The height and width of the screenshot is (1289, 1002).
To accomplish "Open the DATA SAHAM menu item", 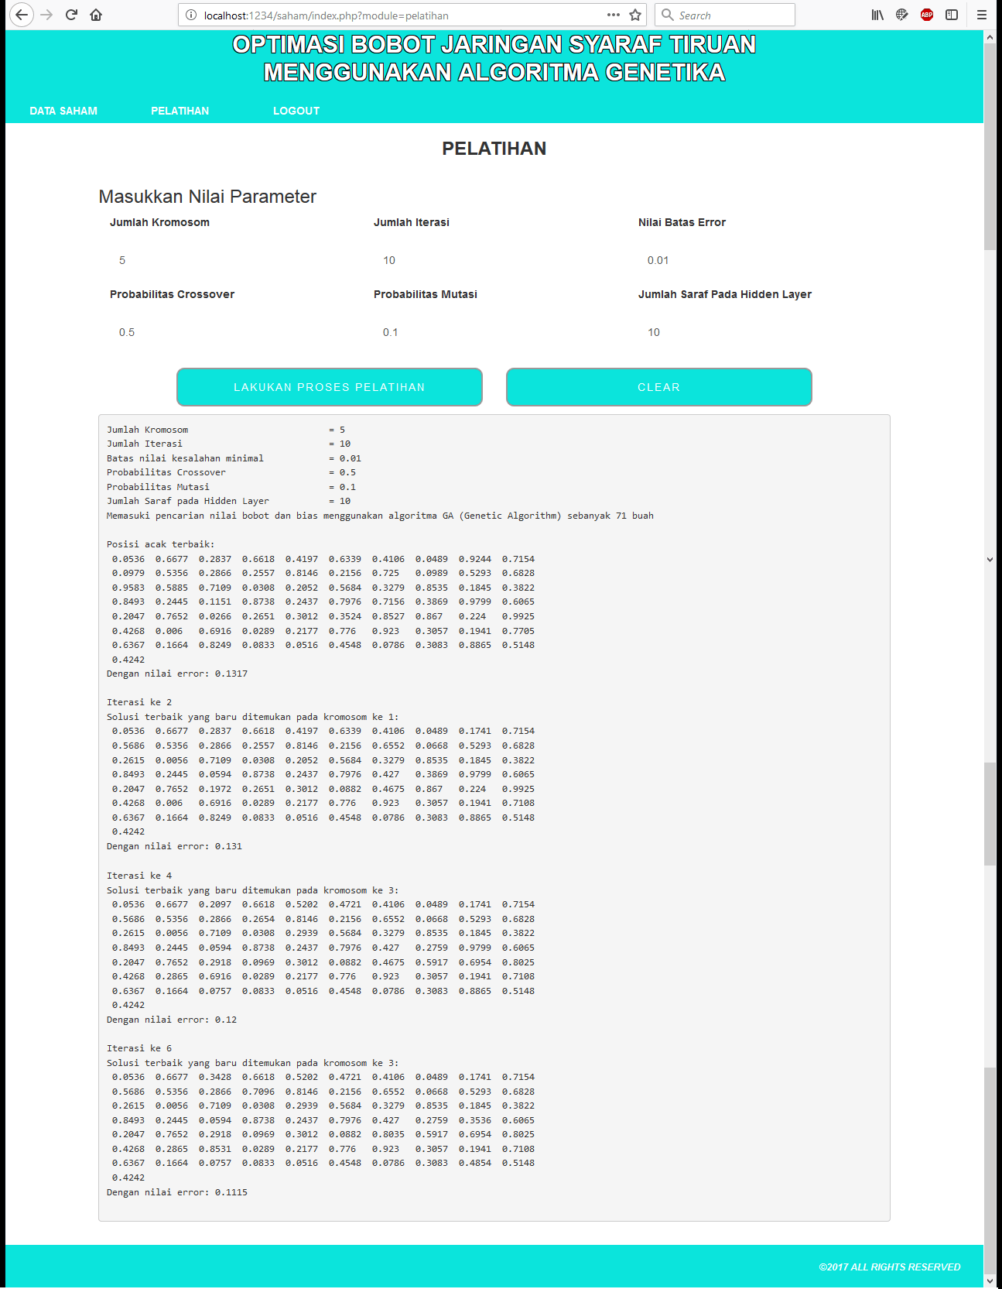I will click(63, 111).
